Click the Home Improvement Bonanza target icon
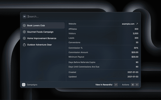161x100 pixels. click(24, 38)
